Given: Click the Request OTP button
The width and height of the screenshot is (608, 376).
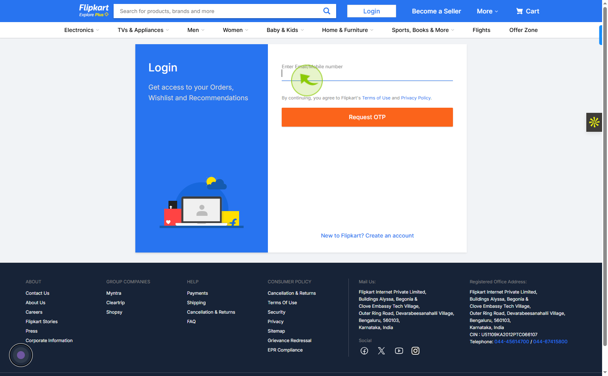Looking at the screenshot, I should coord(367,117).
